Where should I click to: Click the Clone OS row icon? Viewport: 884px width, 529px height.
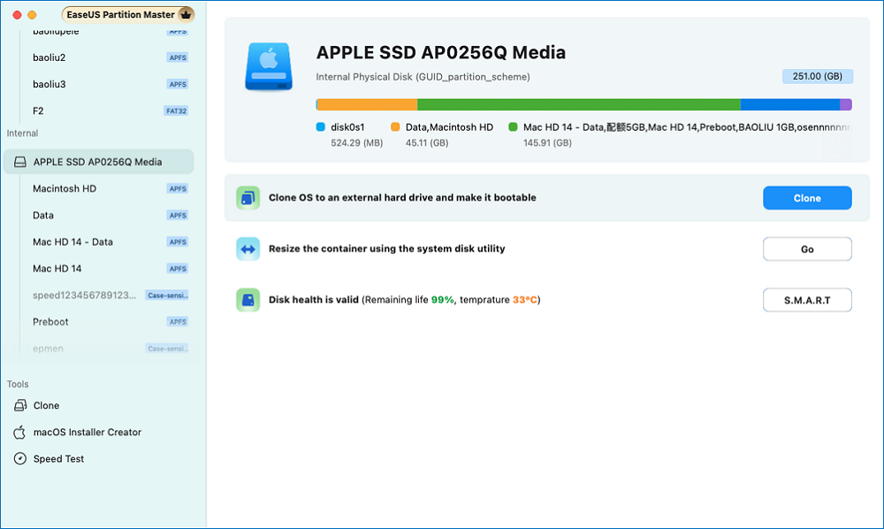coord(248,198)
